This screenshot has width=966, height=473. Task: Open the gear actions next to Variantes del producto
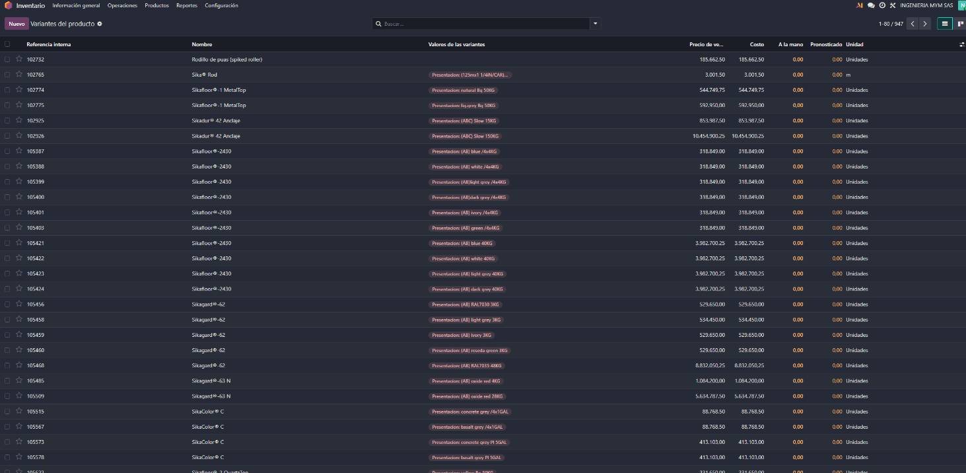point(100,24)
